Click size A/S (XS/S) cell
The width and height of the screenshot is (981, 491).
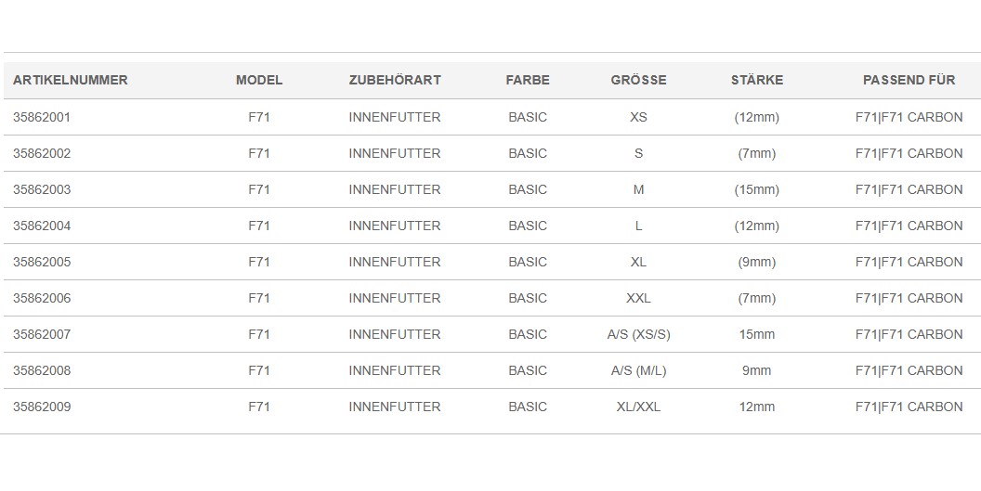638,335
